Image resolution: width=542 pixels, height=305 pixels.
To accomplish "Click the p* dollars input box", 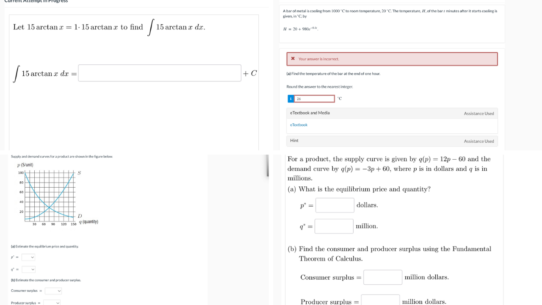I will point(335,205).
